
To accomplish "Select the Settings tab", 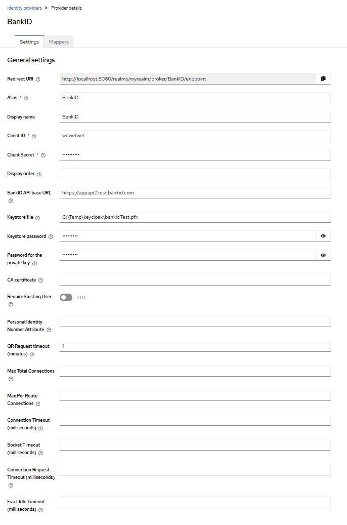I will [29, 42].
